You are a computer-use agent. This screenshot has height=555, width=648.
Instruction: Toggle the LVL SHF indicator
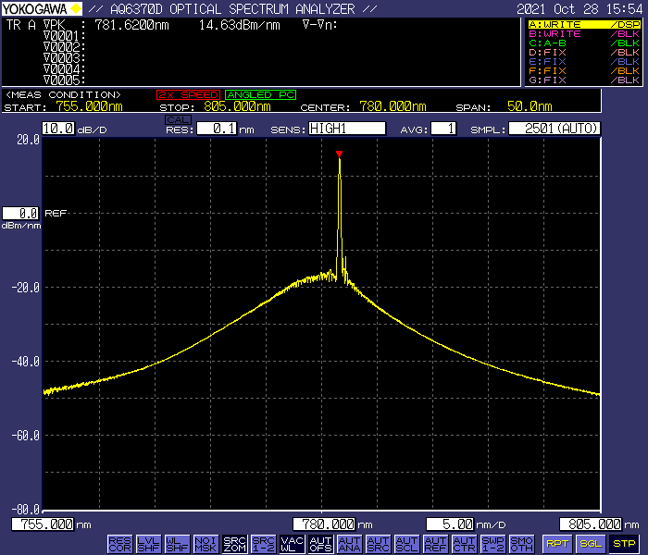pos(148,544)
